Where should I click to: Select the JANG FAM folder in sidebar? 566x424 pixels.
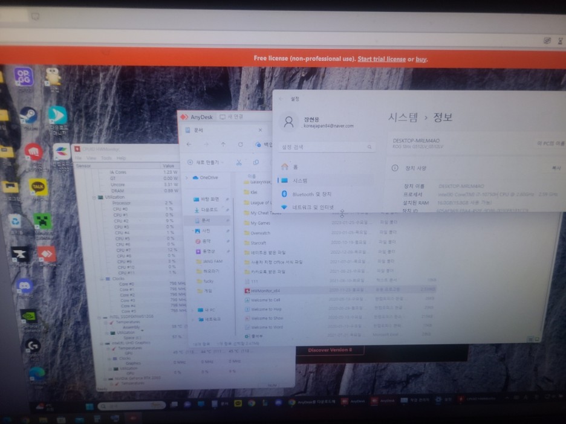coord(209,261)
